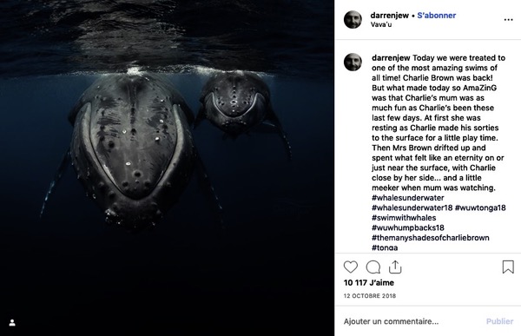Click the Publier button
The width and height of the screenshot is (521, 336).
[x=500, y=321]
